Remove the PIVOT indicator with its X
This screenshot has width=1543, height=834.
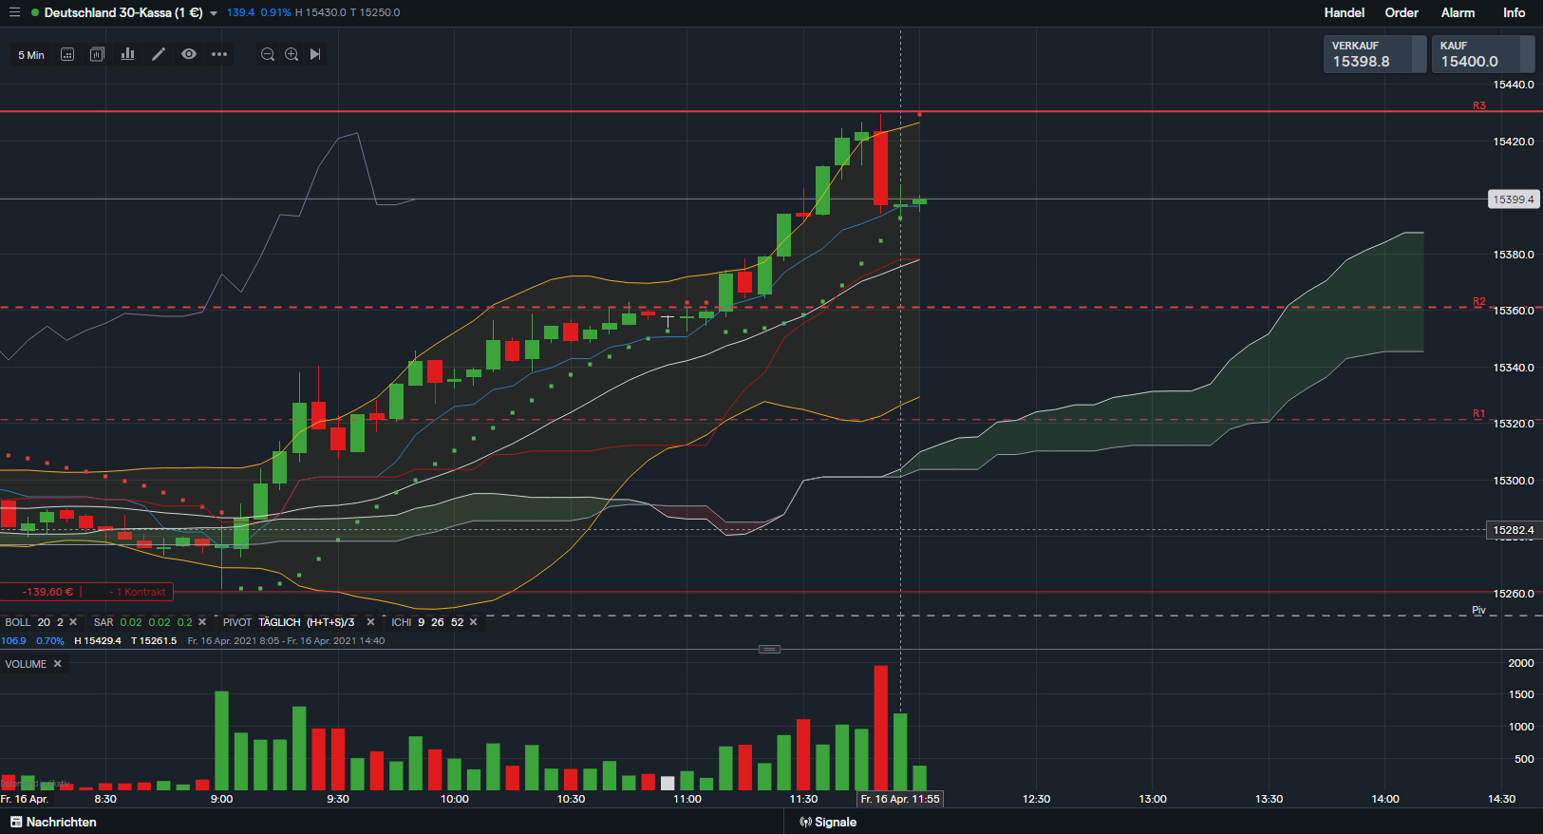(370, 622)
